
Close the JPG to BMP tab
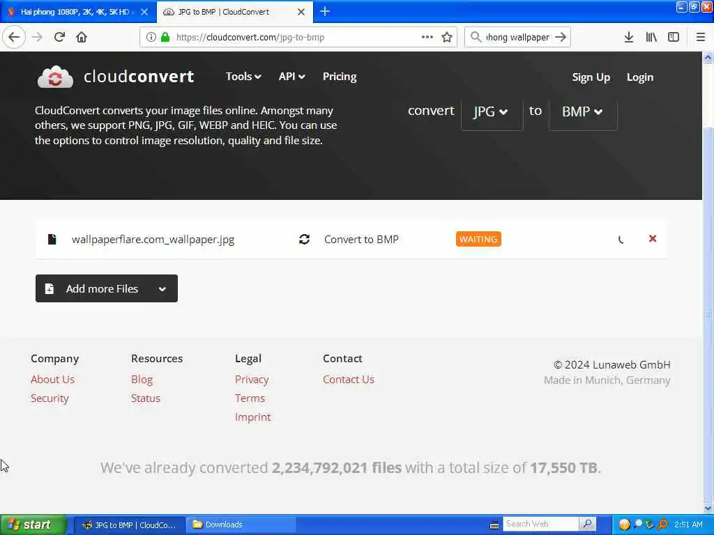click(301, 12)
